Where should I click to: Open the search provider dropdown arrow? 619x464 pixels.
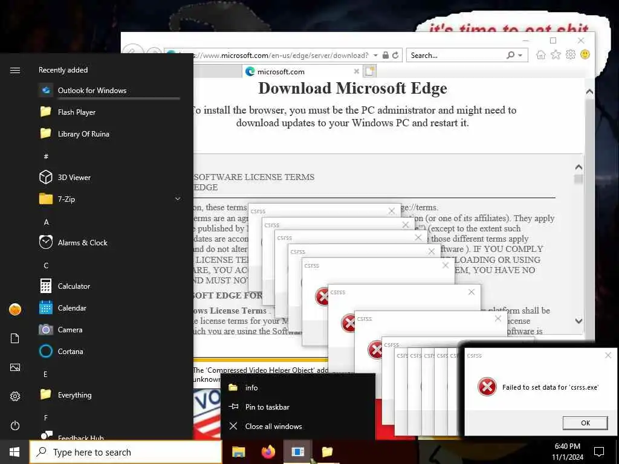[x=520, y=55]
